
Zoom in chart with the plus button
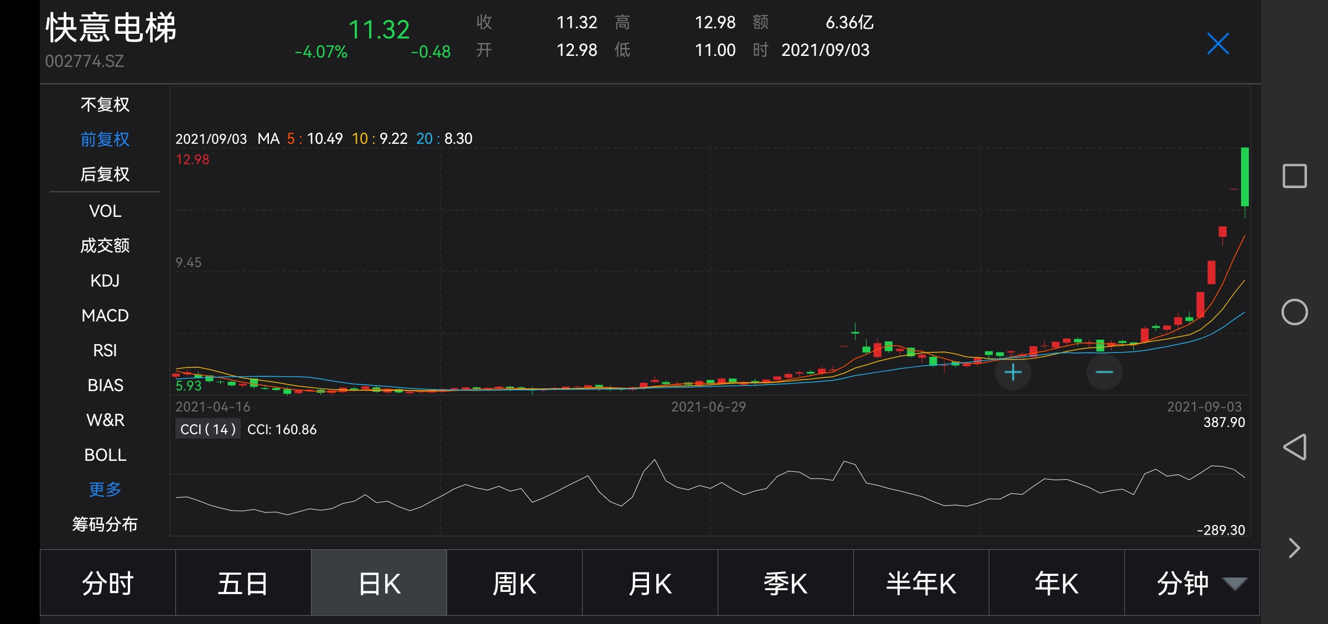[1013, 372]
